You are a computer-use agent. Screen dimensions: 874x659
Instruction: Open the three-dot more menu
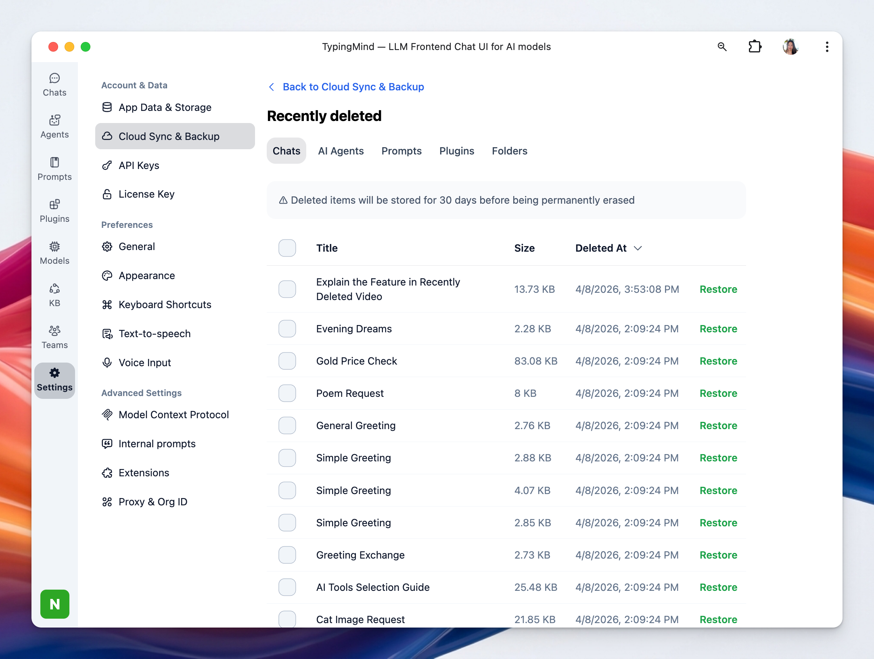[x=827, y=47]
